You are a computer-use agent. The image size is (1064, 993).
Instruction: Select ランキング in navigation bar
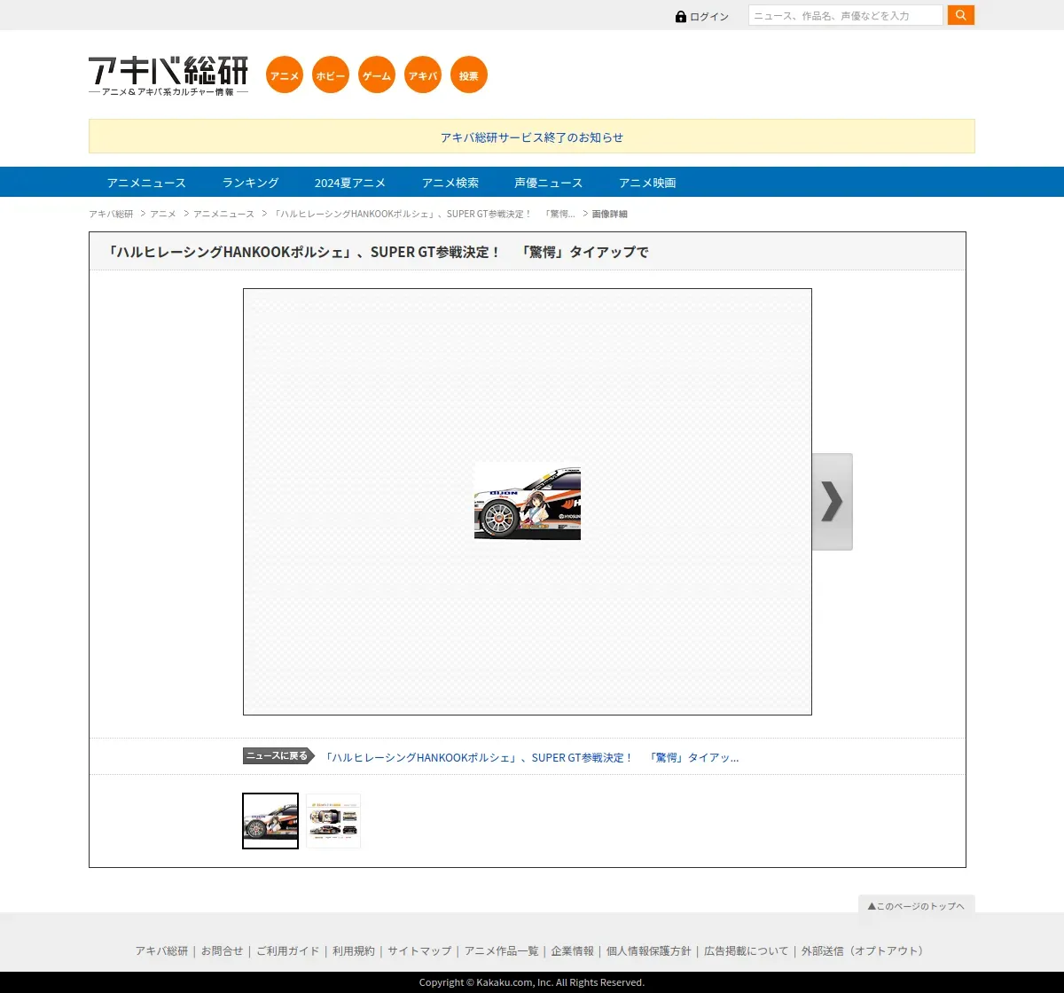(x=251, y=183)
